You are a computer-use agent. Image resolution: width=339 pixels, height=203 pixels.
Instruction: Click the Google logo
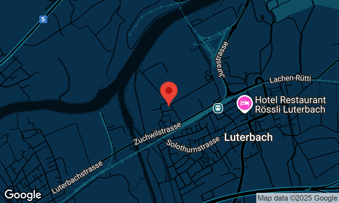click(23, 195)
